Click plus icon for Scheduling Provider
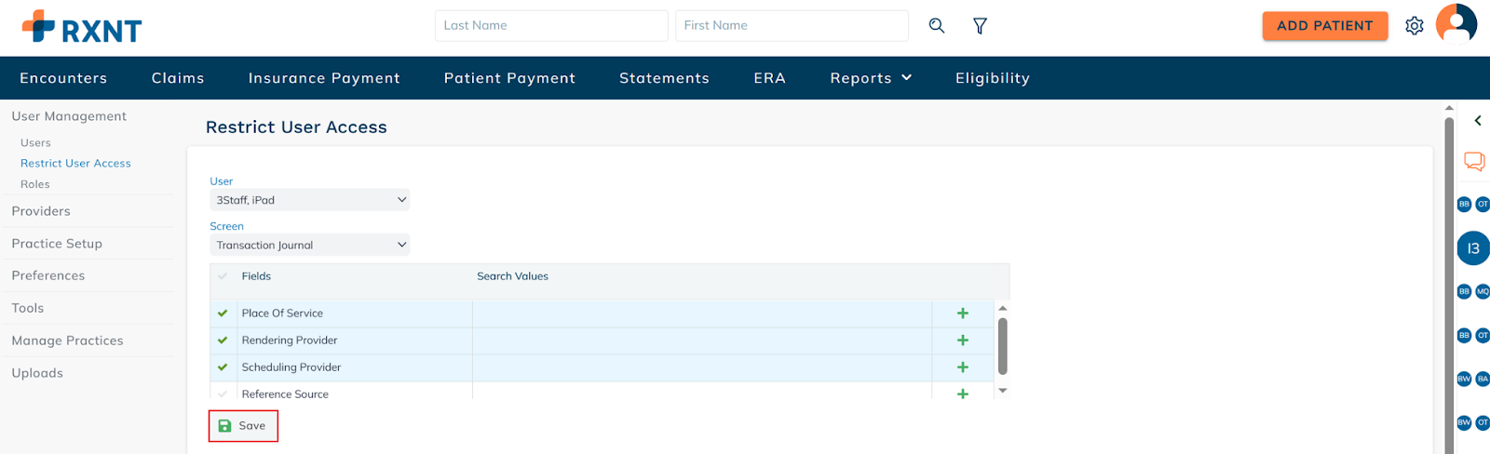 (x=963, y=367)
